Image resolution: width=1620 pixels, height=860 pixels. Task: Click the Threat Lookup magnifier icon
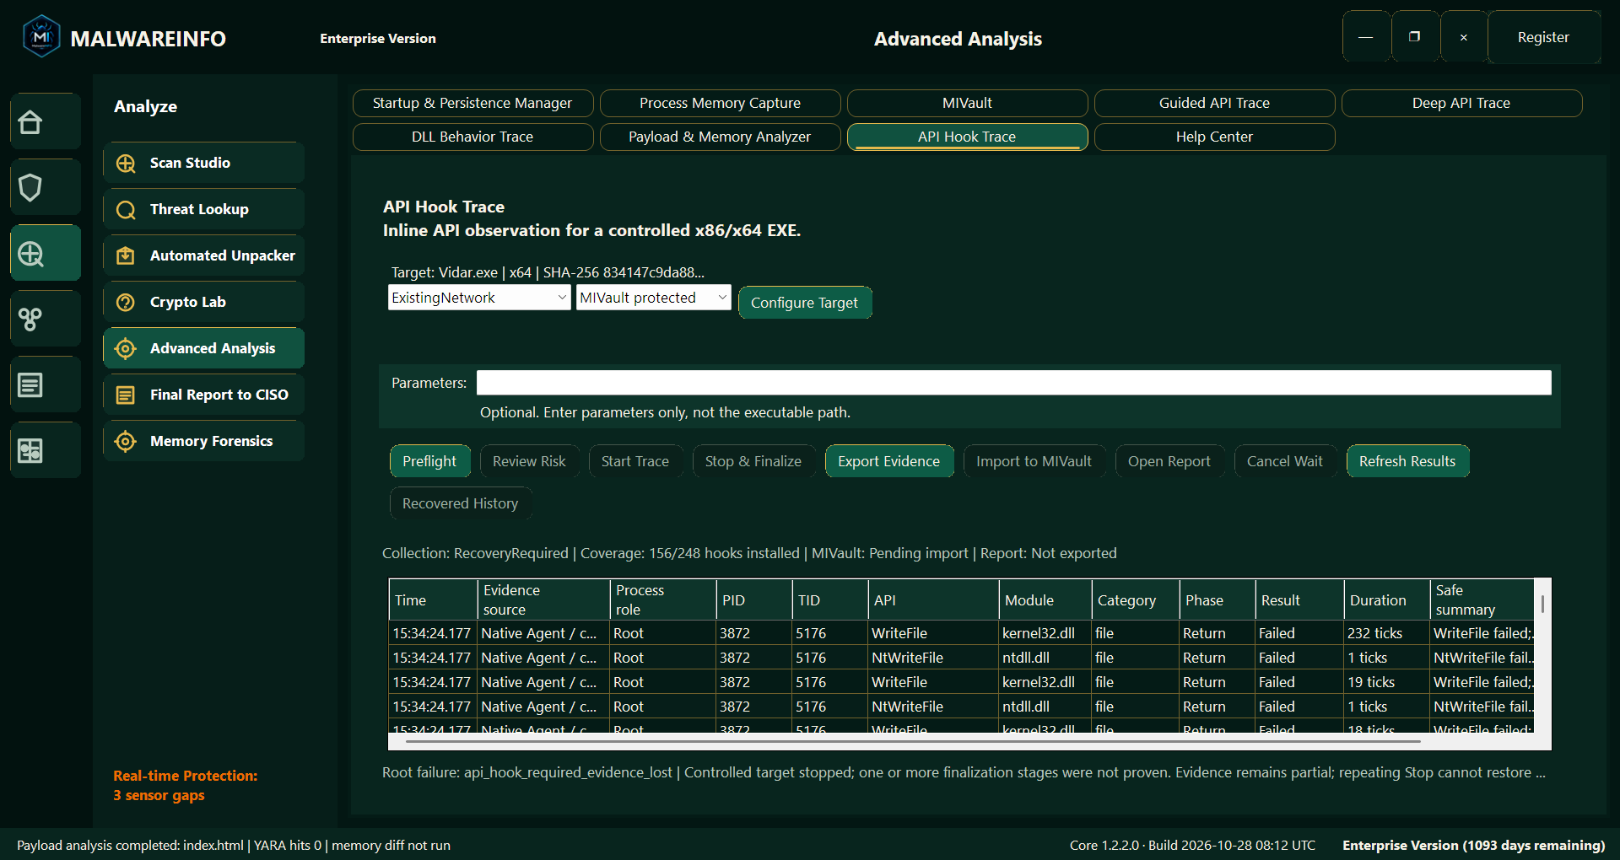pyautogui.click(x=126, y=210)
